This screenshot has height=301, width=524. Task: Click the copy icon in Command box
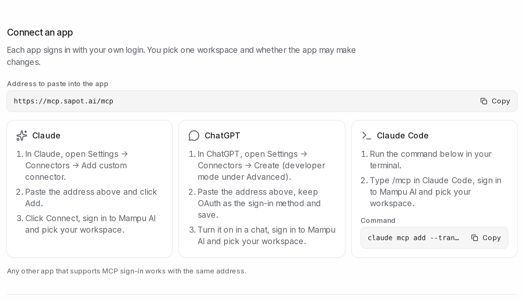tap(475, 238)
